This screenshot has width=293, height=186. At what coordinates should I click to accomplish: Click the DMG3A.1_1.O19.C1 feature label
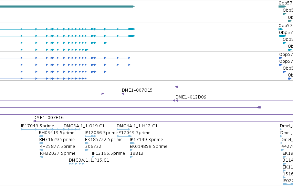[84, 126]
